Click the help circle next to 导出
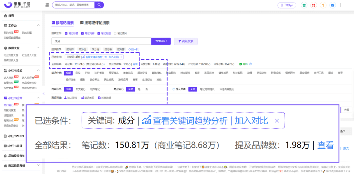The image size is (354, 174). coord(250,64)
